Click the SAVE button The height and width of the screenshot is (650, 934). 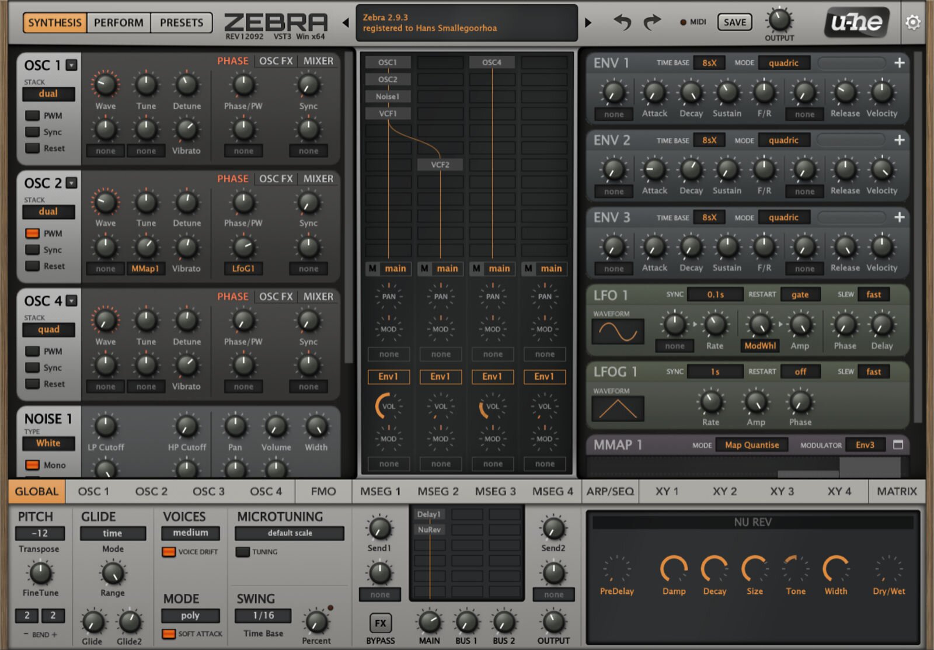coord(734,23)
